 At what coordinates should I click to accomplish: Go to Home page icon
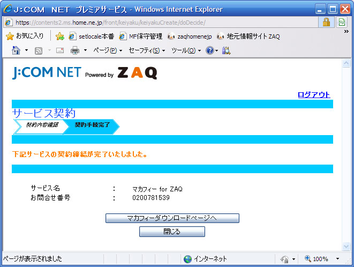tap(16, 50)
